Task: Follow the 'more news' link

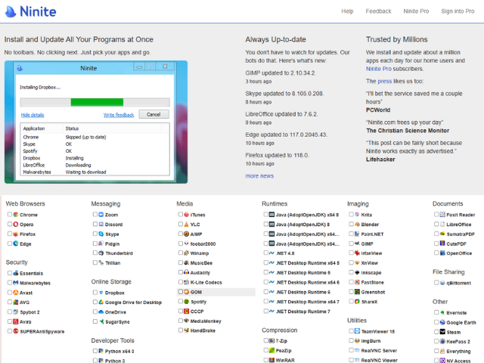Action: click(x=259, y=176)
